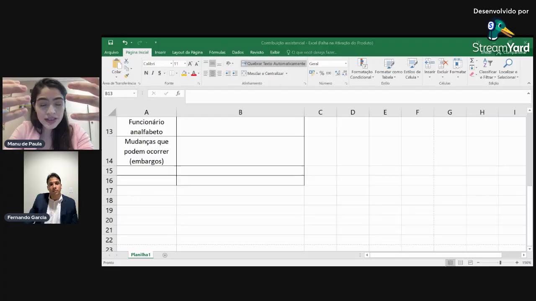Increase font size with larger A
This screenshot has height=301, width=536.
click(190, 64)
